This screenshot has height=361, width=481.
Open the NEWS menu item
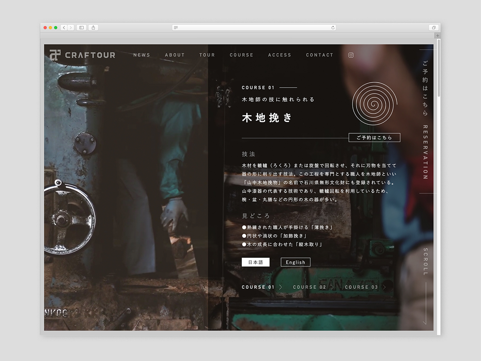click(142, 55)
